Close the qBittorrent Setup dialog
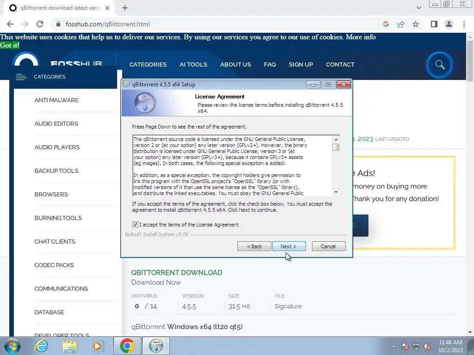Screen dimensions: 474x355 tap(344, 85)
